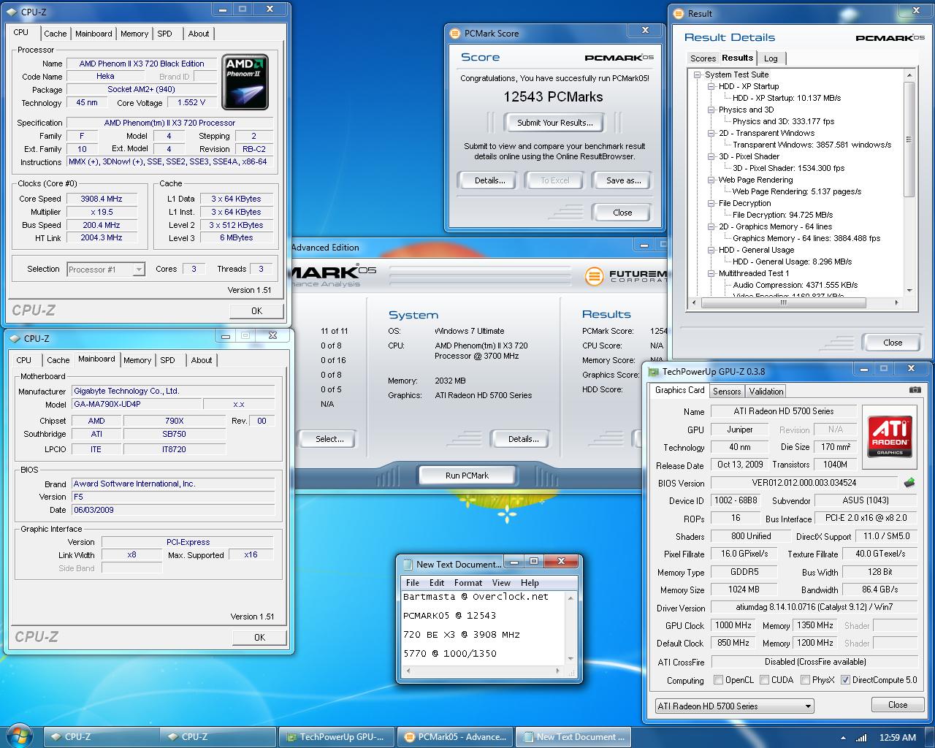Collapse Web Page Rendering node
This screenshot has width=935, height=748.
[x=711, y=180]
